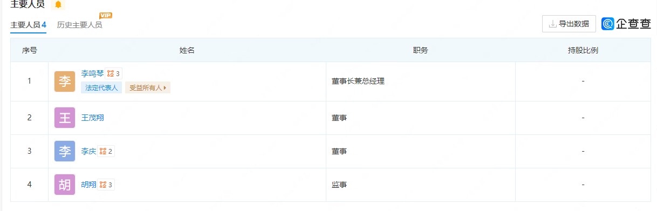Click the bell notification icon beside 主要人员
Viewport: 657px width, 211px height.
click(58, 4)
